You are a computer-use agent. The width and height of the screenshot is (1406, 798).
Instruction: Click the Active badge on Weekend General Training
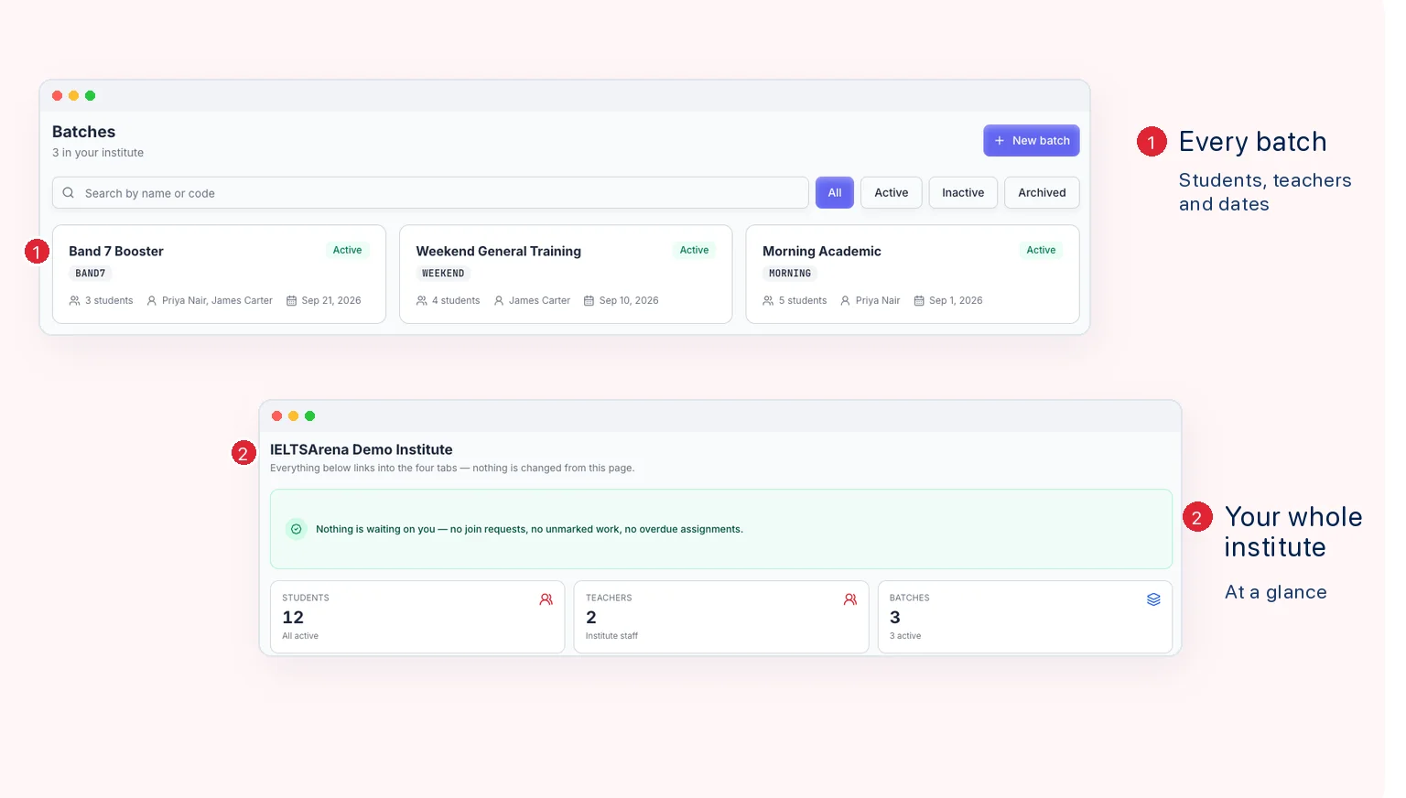pos(694,250)
